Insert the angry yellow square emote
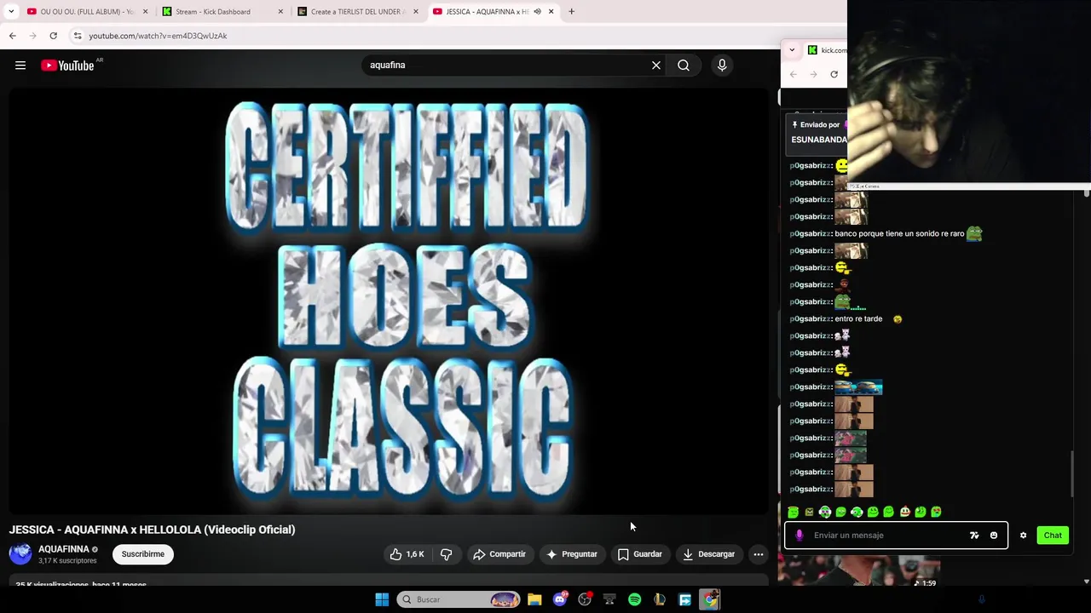The image size is (1091, 613). (809, 512)
